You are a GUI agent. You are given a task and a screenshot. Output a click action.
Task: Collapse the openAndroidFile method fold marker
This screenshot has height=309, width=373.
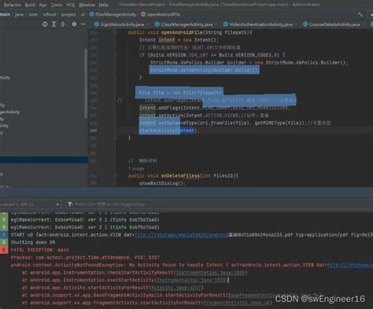115,32
